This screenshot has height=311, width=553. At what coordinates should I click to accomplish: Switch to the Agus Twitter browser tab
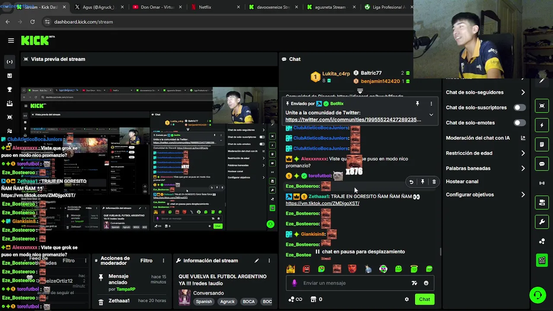[x=98, y=7]
